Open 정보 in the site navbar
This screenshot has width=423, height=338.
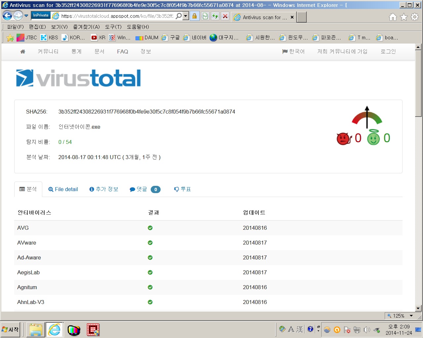(x=146, y=51)
